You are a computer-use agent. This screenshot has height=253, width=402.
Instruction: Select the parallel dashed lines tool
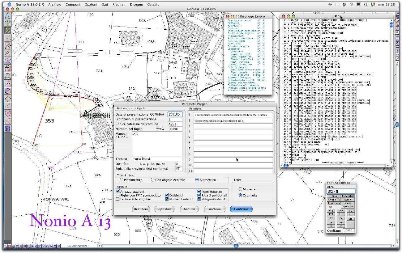[7, 98]
